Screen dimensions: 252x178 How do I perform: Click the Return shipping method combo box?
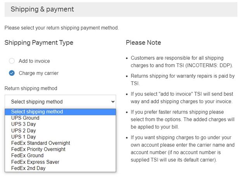coord(60,101)
